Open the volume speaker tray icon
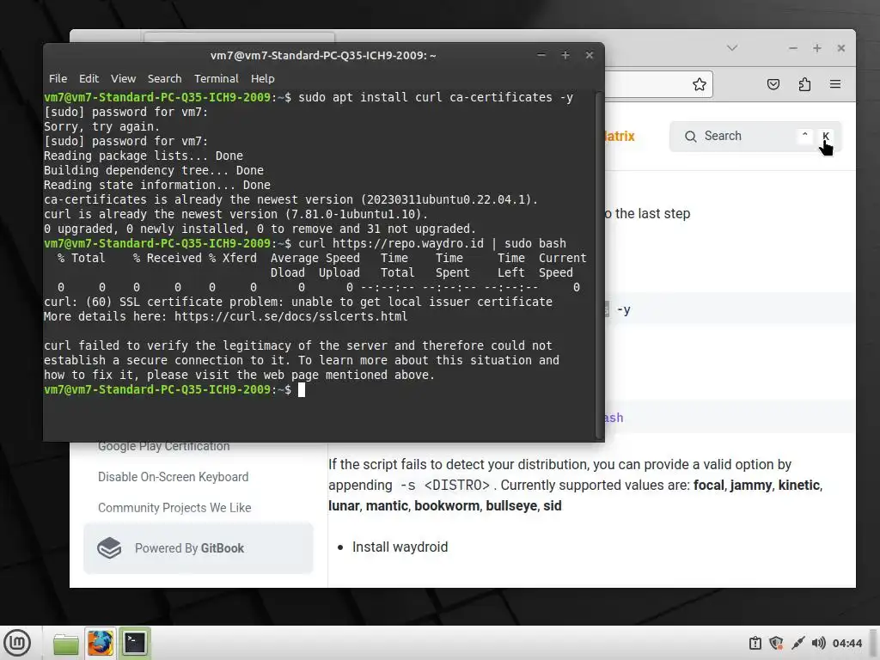 (x=818, y=643)
